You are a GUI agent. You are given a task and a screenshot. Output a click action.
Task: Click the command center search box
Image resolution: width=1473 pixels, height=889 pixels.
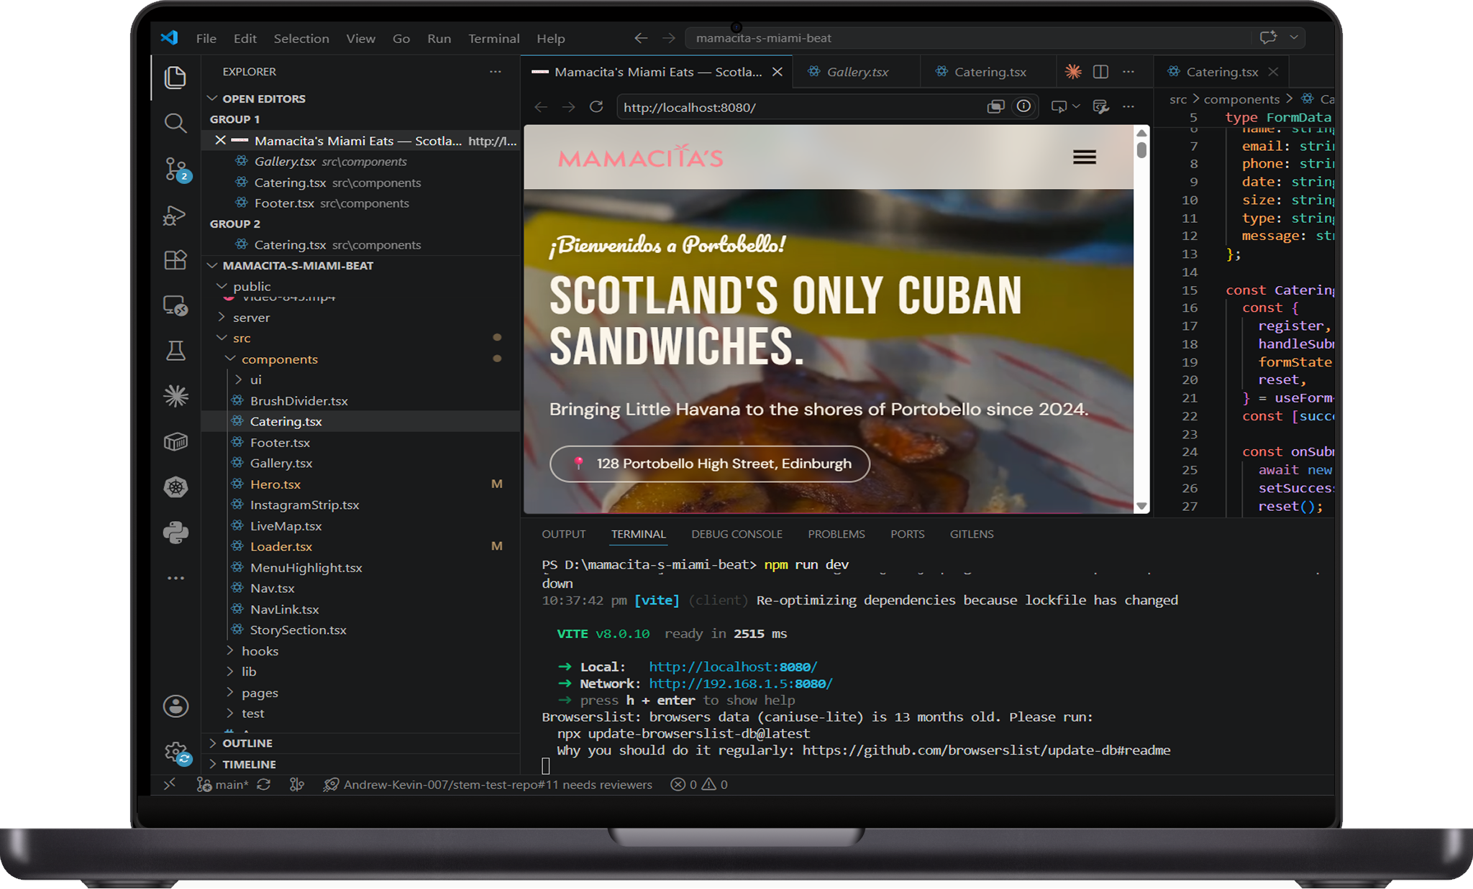(967, 38)
